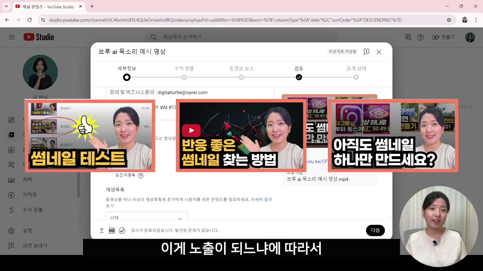483x271 pixels.
Task: Click the feedback icon beside 의견 보내기
Action: tap(11, 246)
